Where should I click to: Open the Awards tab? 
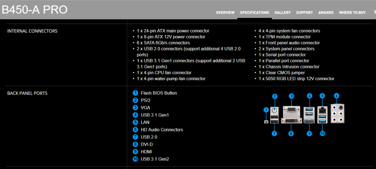[x=326, y=13]
